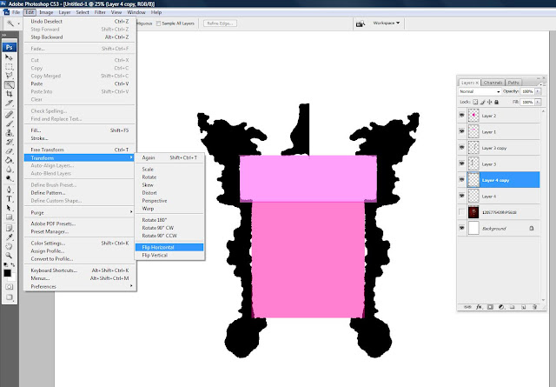Image resolution: width=556 pixels, height=387 pixels.
Task: Open the Fill slider arrow
Action: click(x=538, y=102)
